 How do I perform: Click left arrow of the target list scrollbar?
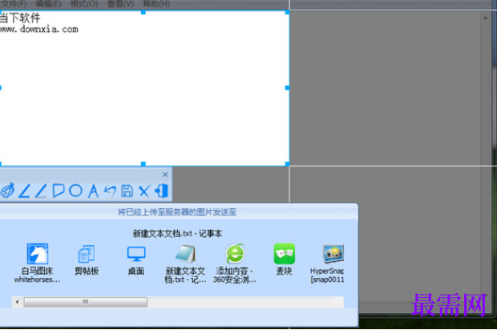pyautogui.click(x=18, y=302)
